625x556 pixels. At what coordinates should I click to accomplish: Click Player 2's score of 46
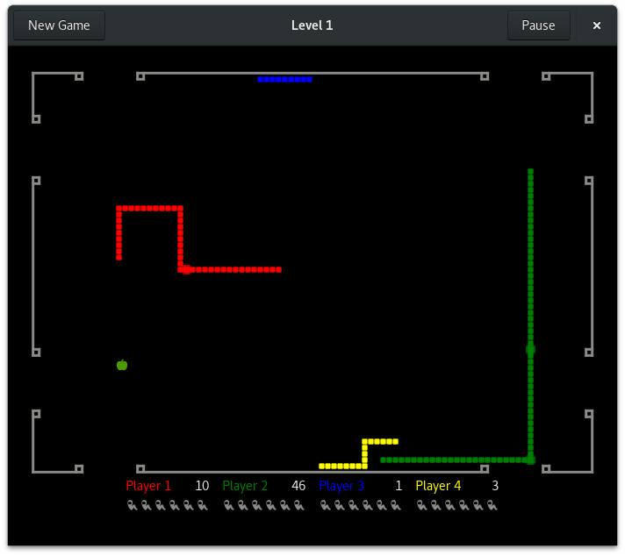298,486
